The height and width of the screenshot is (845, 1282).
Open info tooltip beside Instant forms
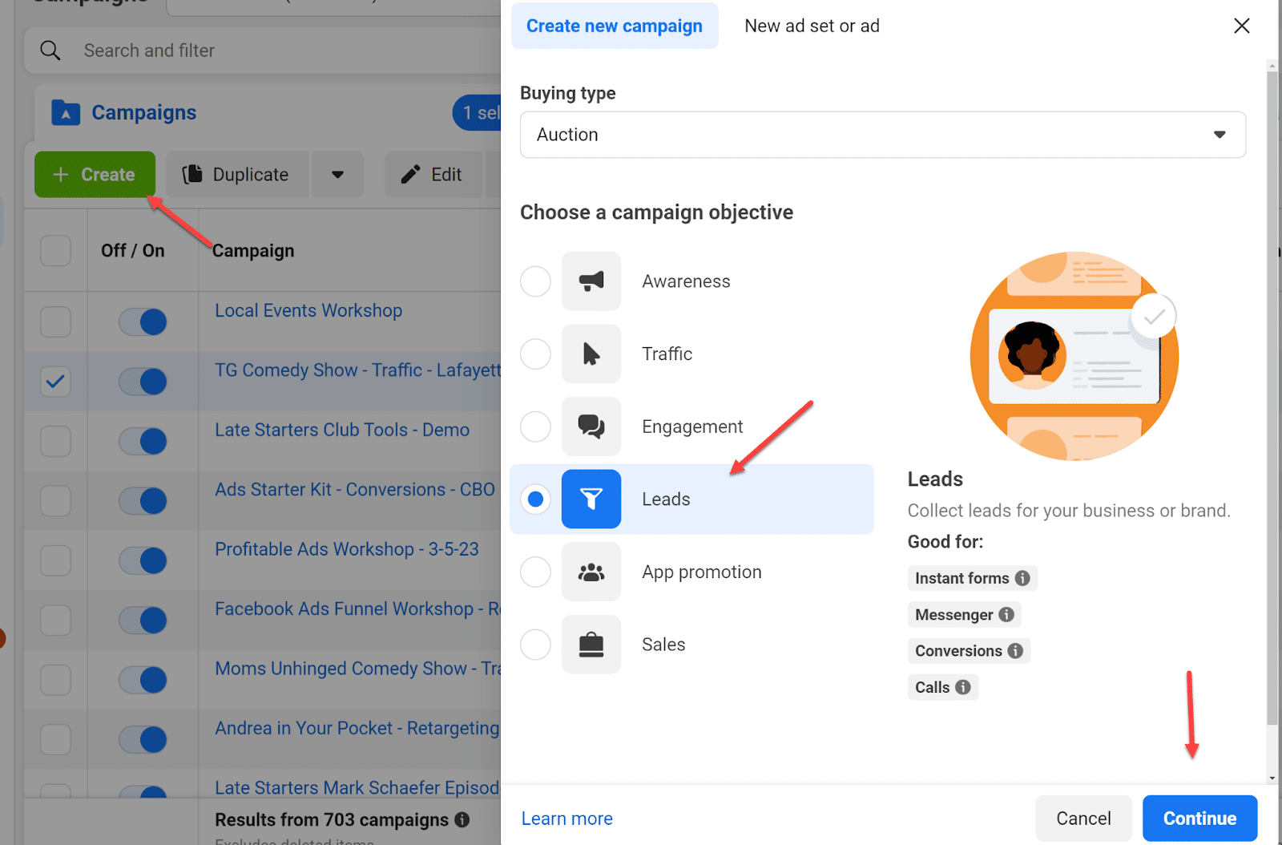pyautogui.click(x=1023, y=578)
